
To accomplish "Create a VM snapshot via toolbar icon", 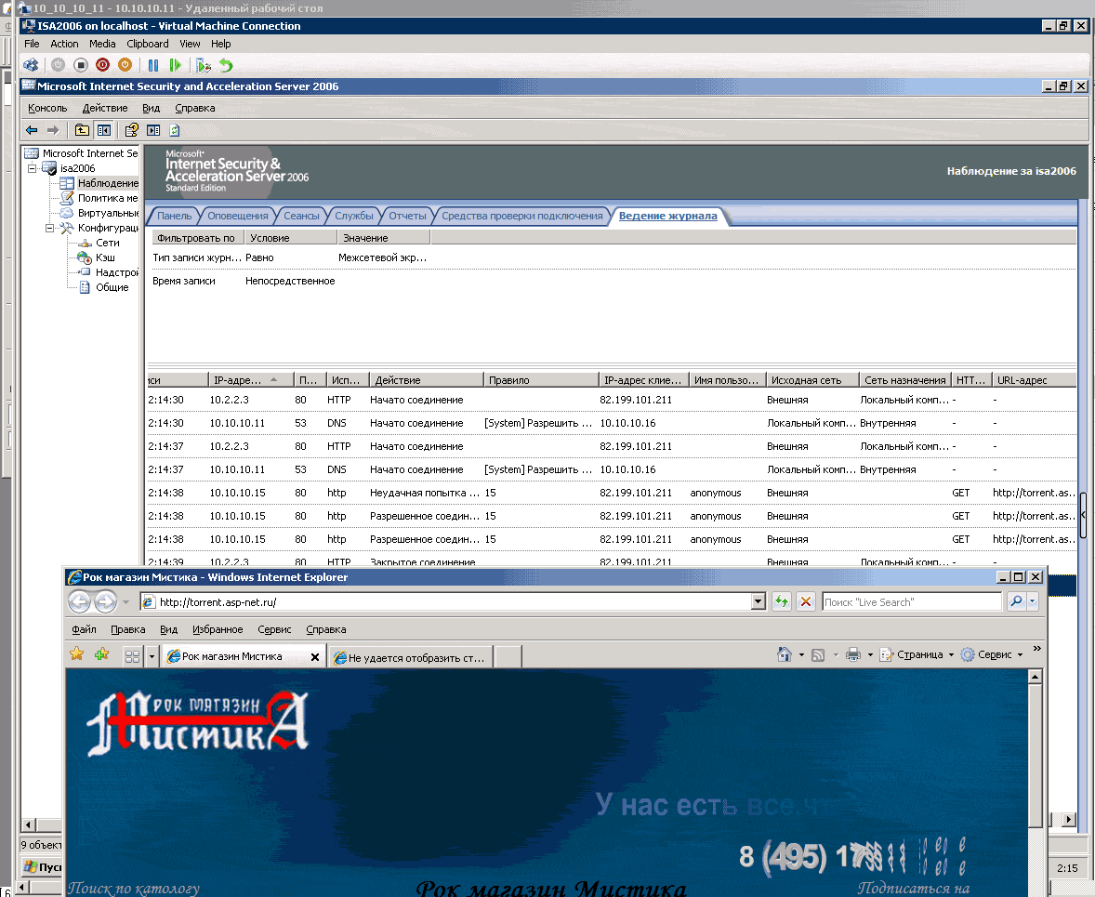I will (x=204, y=65).
